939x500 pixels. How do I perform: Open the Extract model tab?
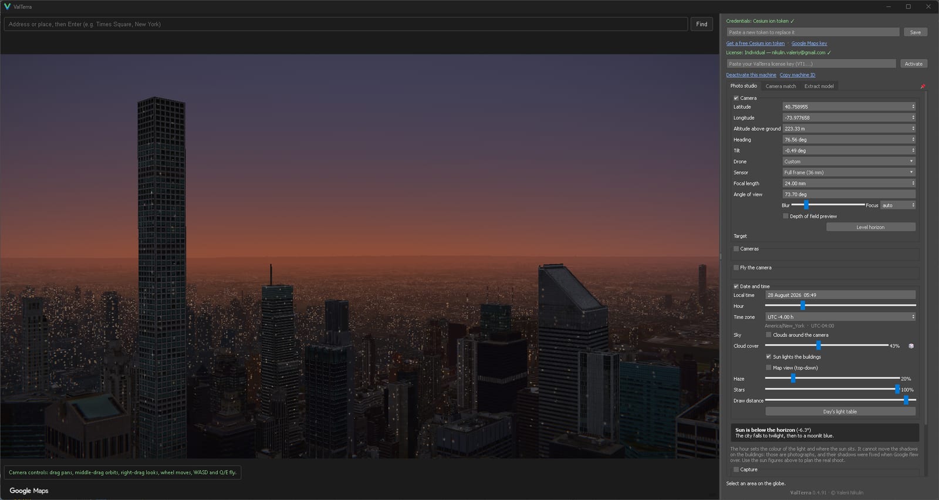point(819,86)
